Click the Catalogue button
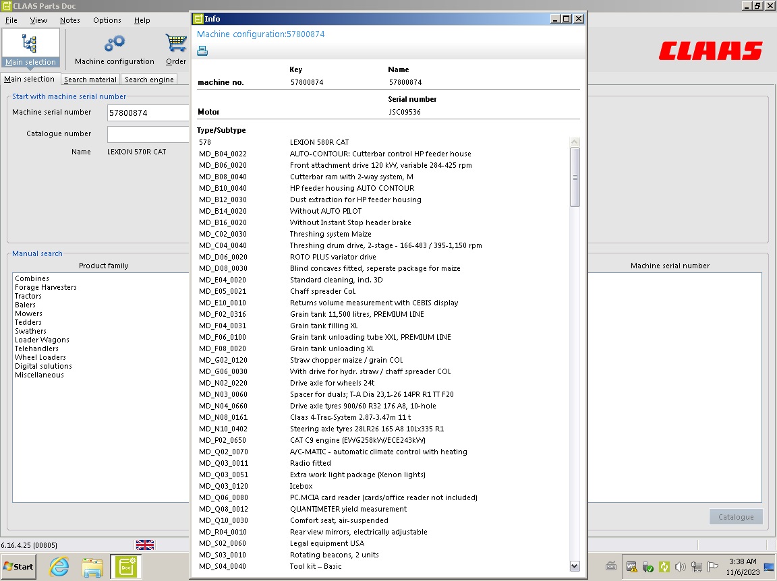Image resolution: width=777 pixels, height=581 pixels. point(736,516)
